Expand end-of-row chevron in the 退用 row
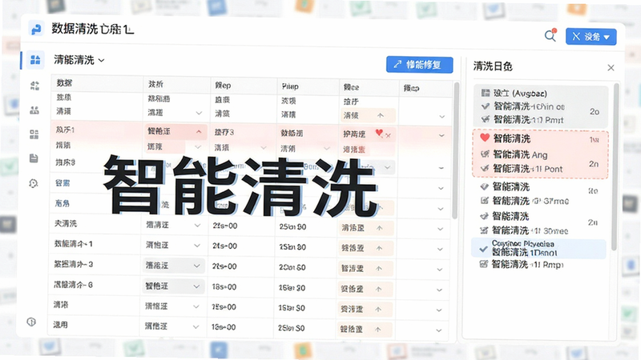Viewport: 641px width, 360px height. [x=439, y=330]
